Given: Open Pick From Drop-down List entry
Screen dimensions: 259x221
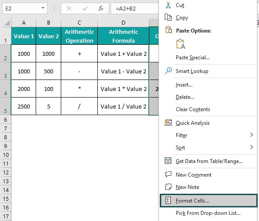Looking at the screenshot, I should [208, 213].
